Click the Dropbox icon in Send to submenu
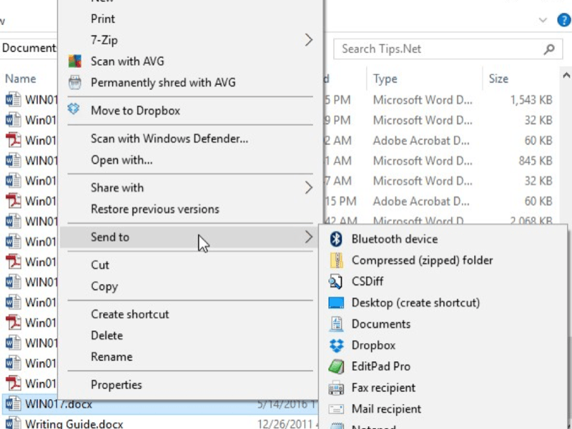This screenshot has width=572, height=429. tap(336, 345)
